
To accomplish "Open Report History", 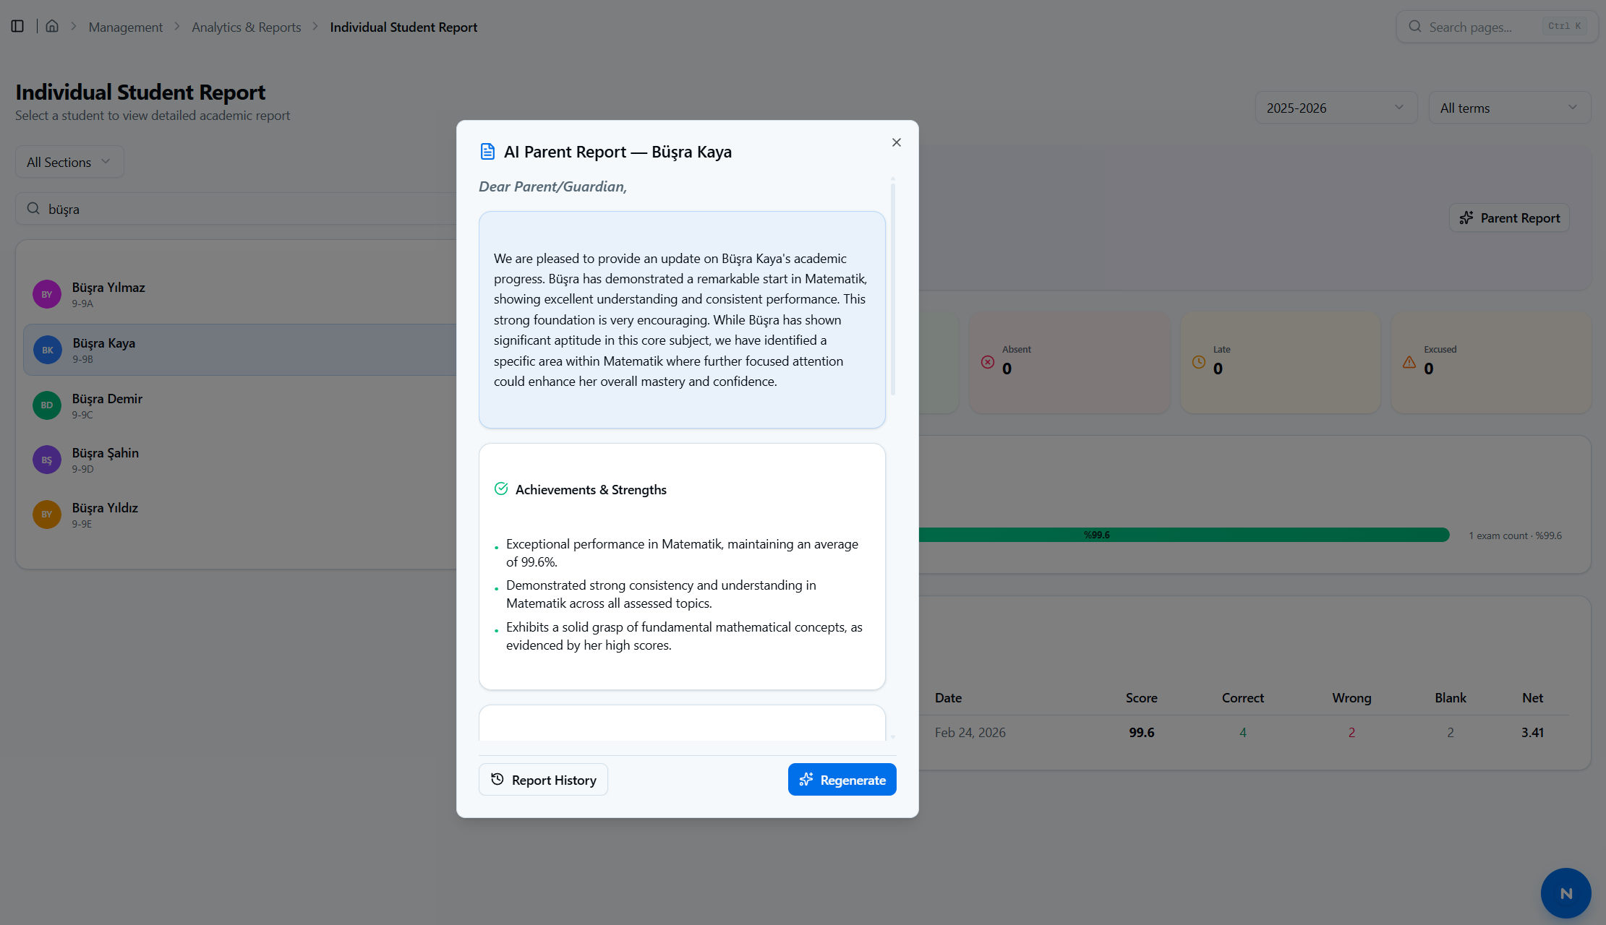I will pyautogui.click(x=543, y=780).
